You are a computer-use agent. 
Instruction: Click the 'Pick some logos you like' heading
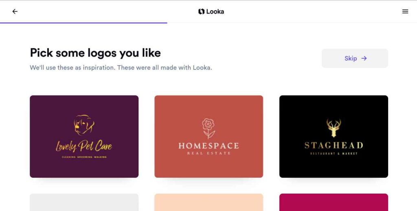click(95, 53)
